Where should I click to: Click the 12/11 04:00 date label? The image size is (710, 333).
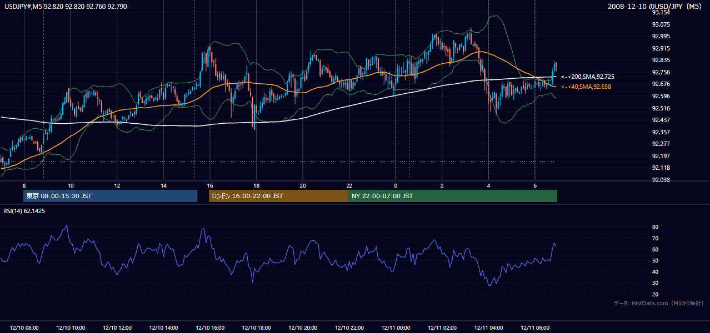[488, 328]
